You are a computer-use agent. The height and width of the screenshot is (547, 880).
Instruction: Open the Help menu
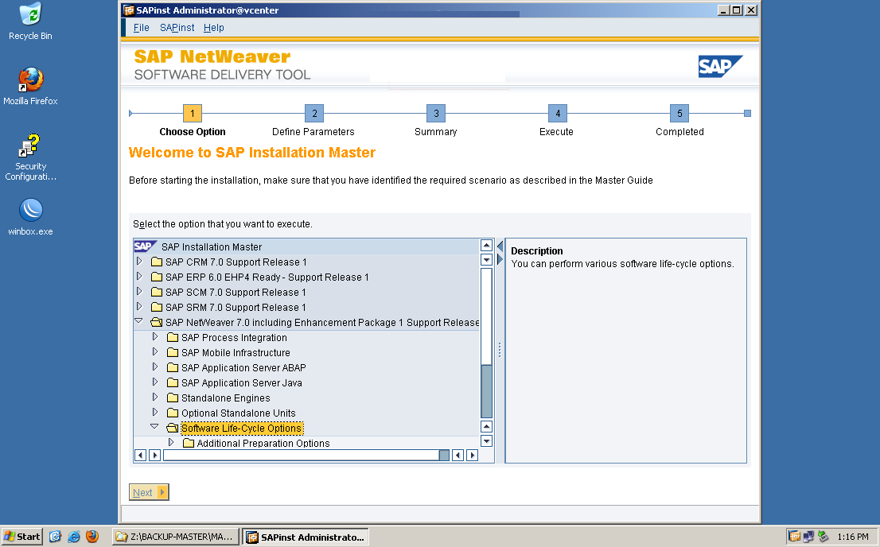click(213, 28)
